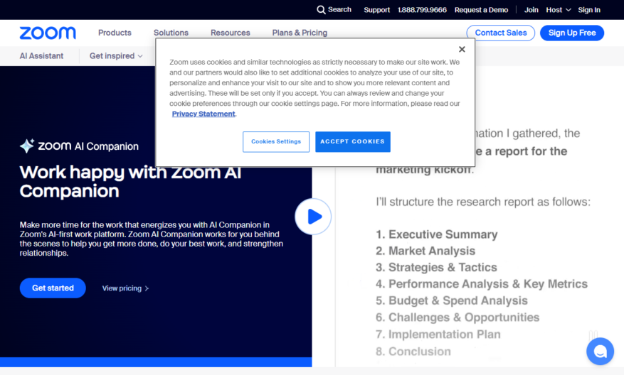
Task: Click '5. Budget & Spend Analysis' text
Action: click(x=452, y=300)
